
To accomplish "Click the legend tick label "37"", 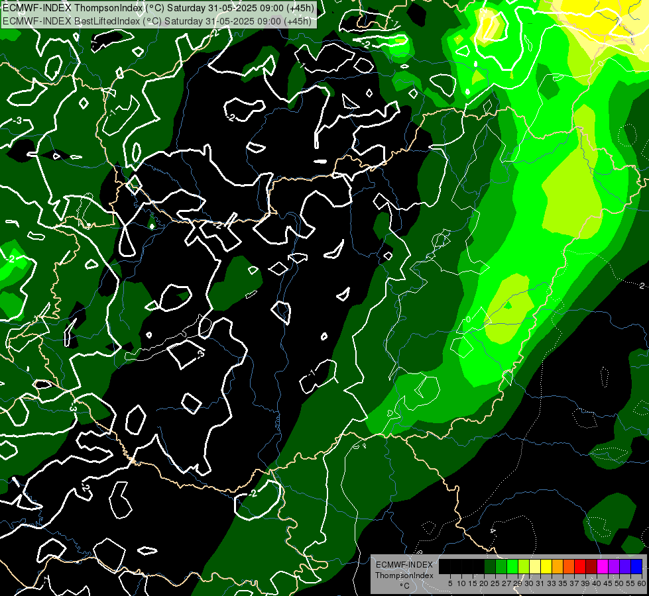I will pyautogui.click(x=575, y=583).
